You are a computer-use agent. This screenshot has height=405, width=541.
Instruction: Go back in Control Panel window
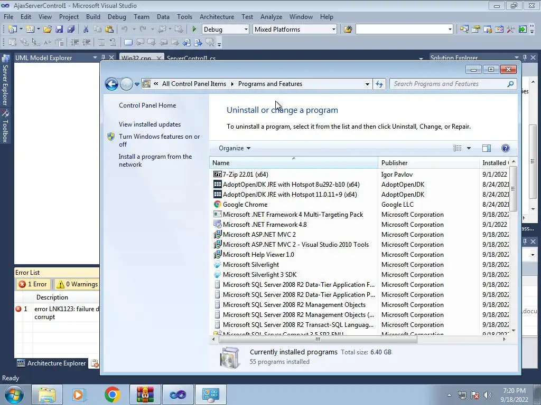[111, 84]
